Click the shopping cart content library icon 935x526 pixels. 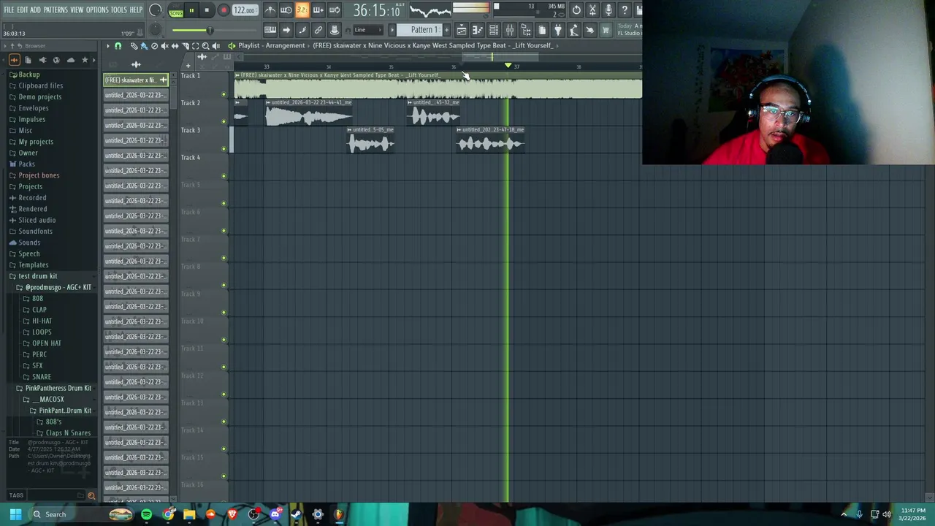point(606,30)
